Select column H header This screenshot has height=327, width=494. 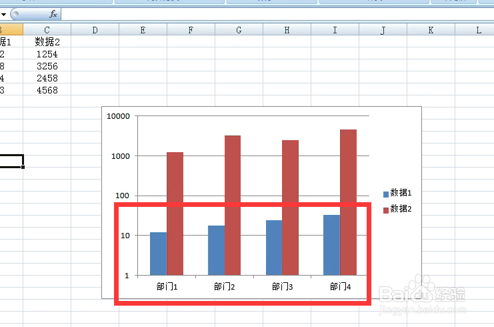click(287, 30)
